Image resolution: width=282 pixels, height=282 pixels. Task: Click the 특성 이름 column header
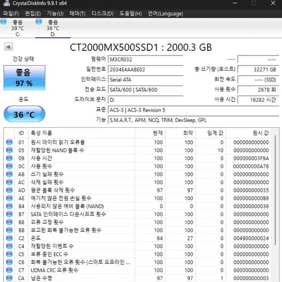click(x=81, y=133)
